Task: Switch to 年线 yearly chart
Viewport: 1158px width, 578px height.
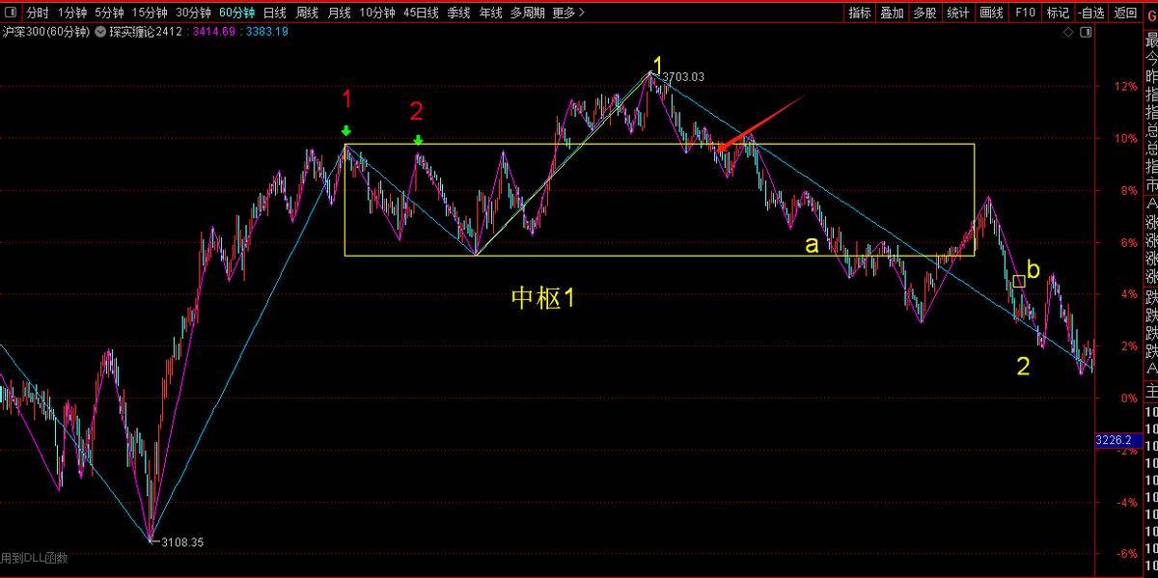Action: pyautogui.click(x=490, y=13)
